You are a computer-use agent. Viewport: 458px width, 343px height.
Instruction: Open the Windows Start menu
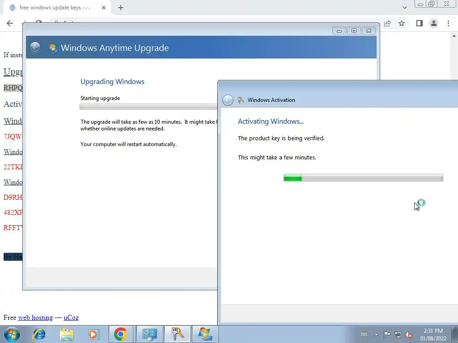pos(12,334)
